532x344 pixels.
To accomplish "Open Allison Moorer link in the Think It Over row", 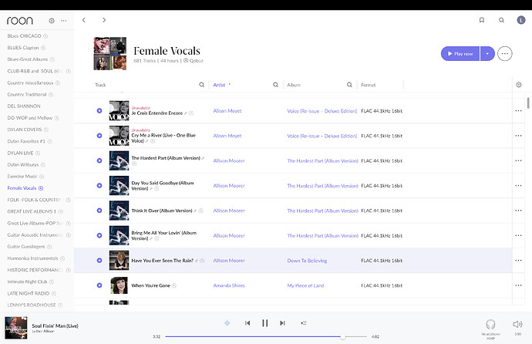I will click(229, 211).
